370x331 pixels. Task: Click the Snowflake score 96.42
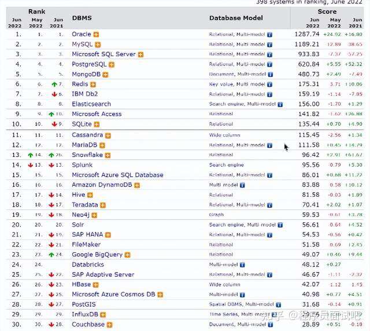pos(310,155)
